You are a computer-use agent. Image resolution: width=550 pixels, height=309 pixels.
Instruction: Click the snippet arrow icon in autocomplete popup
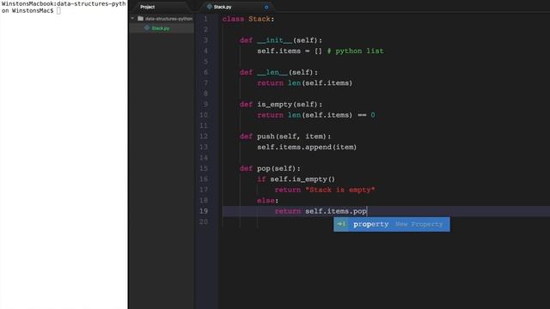coord(342,224)
